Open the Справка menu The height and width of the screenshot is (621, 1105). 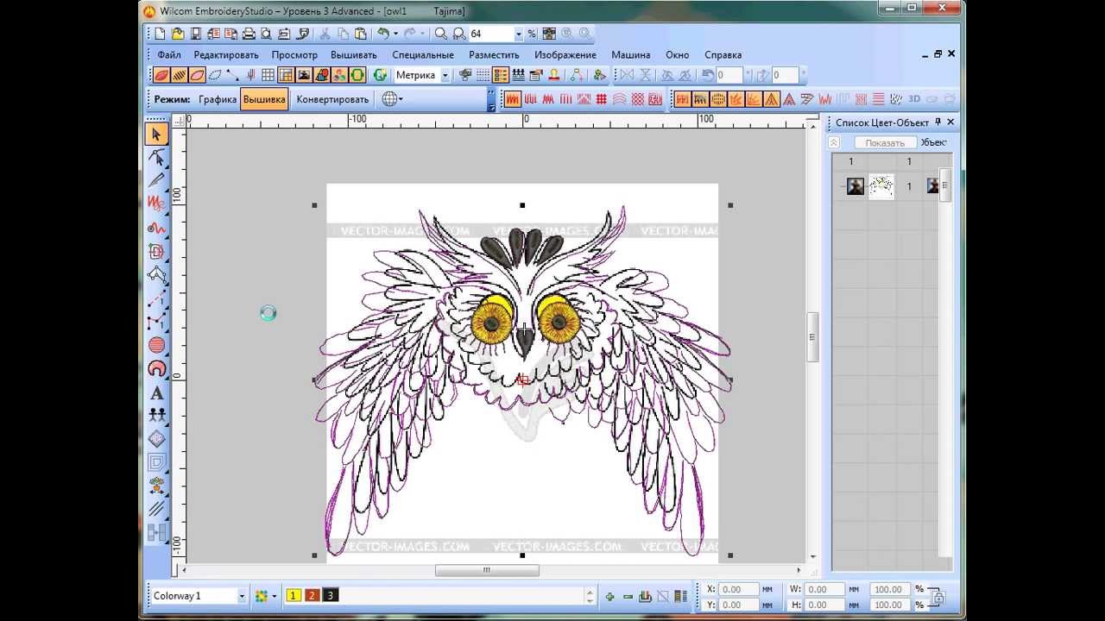click(723, 54)
